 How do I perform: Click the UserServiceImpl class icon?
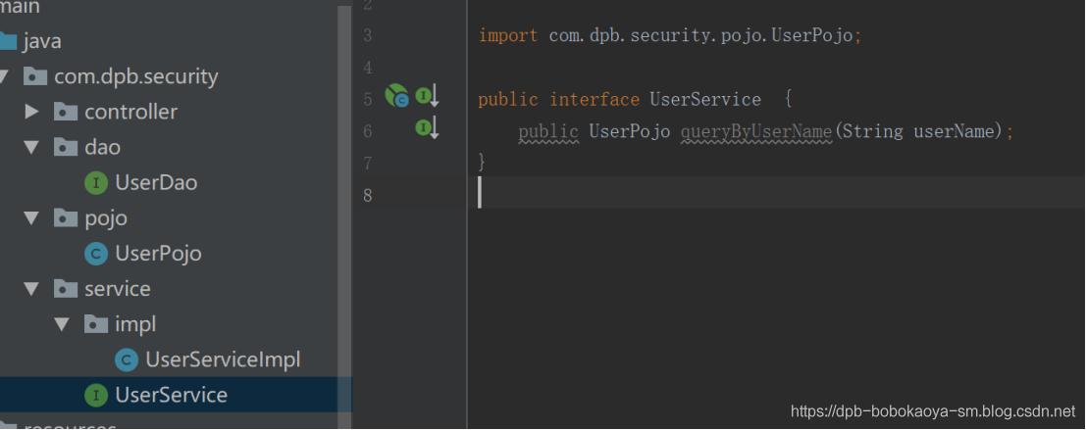pyautogui.click(x=126, y=359)
